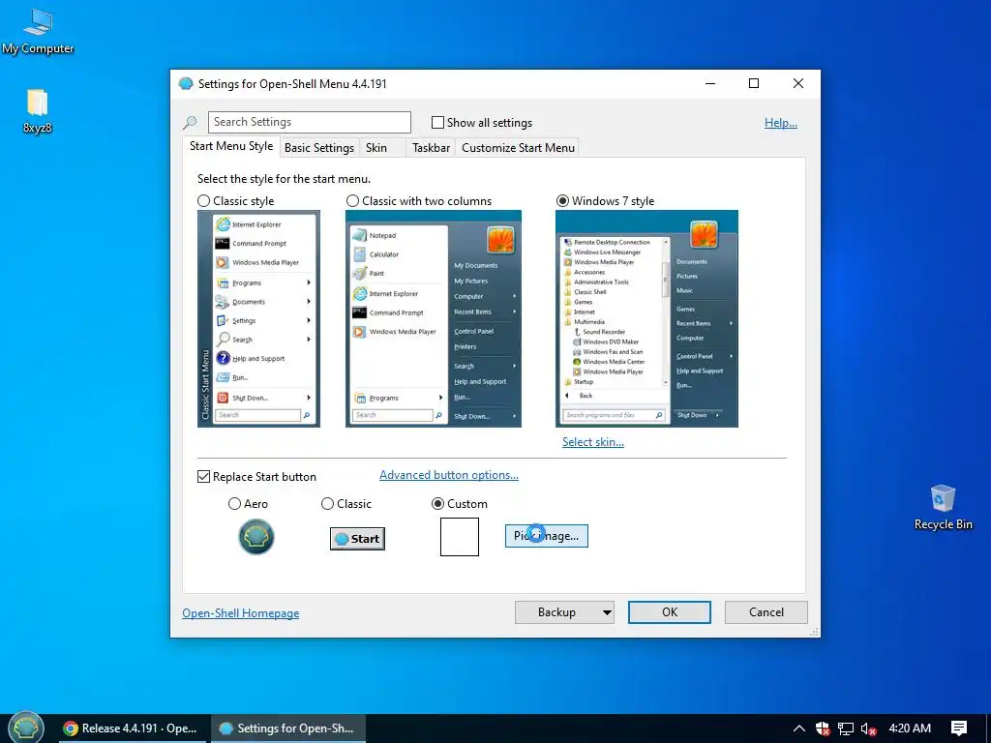Select the Classic style radio button

(203, 201)
